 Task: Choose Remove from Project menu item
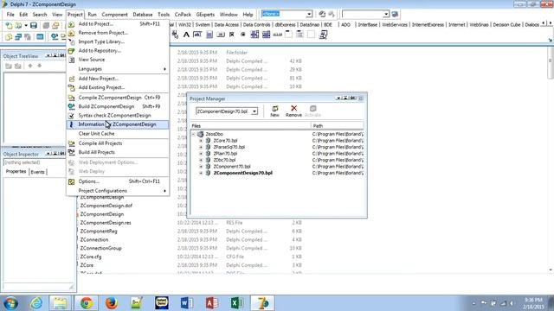118,33
